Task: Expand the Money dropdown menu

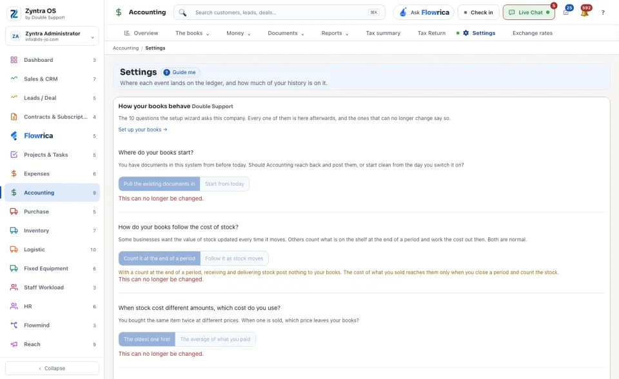Action: [239, 33]
